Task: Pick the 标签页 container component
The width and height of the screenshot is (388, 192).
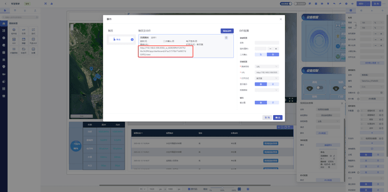Action: [x=24, y=50]
